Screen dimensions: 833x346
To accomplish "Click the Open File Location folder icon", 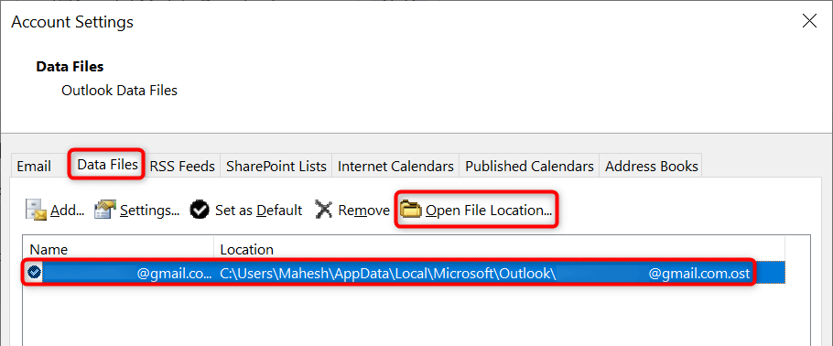I will click(x=410, y=210).
